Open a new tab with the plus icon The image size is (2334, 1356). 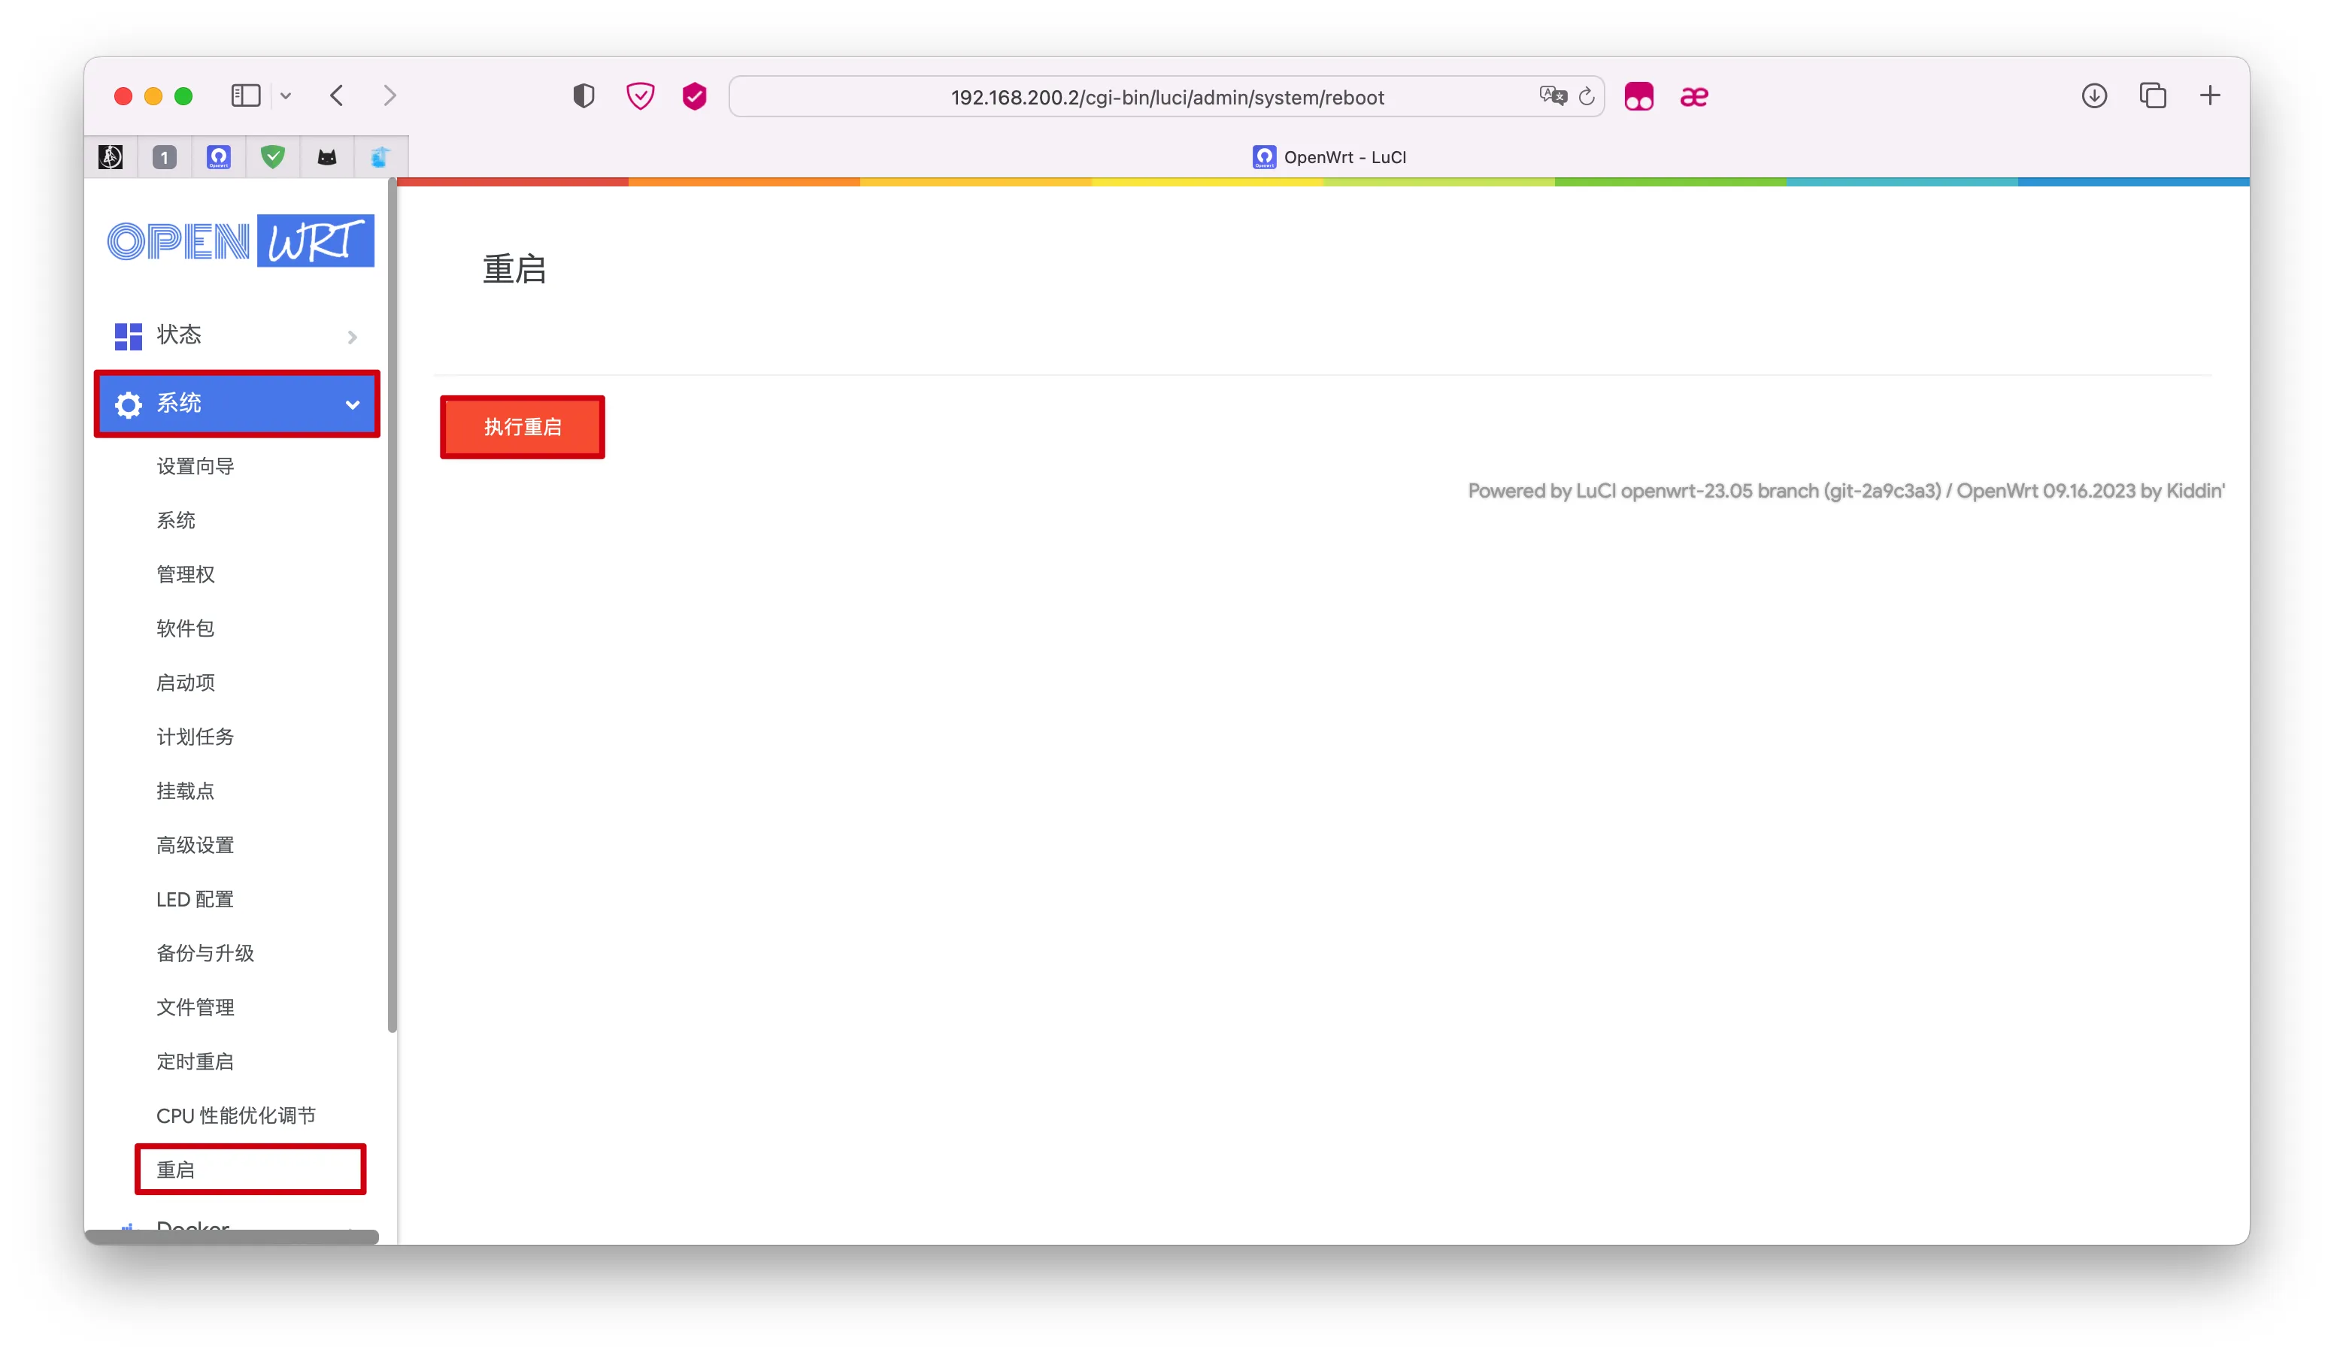tap(2210, 95)
